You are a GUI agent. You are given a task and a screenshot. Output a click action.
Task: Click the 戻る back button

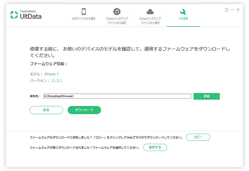click(x=46, y=110)
